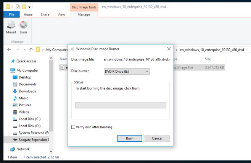Click the Up arrow navigation button

pos(31,50)
